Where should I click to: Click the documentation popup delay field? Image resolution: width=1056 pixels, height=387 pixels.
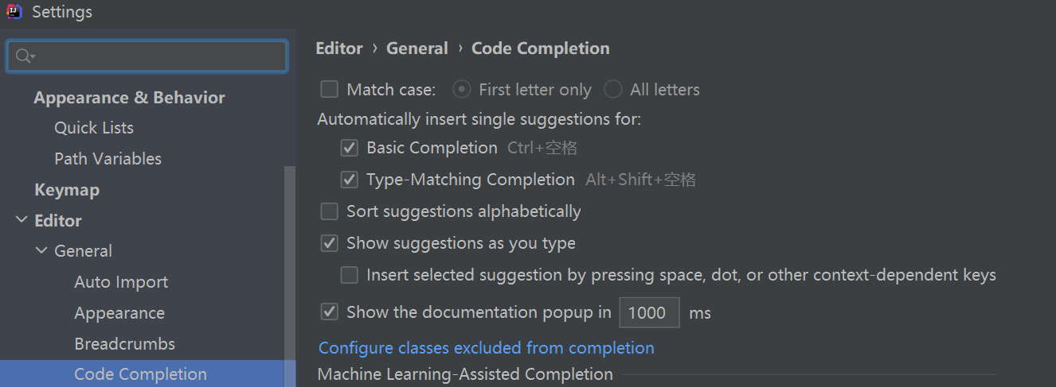648,312
